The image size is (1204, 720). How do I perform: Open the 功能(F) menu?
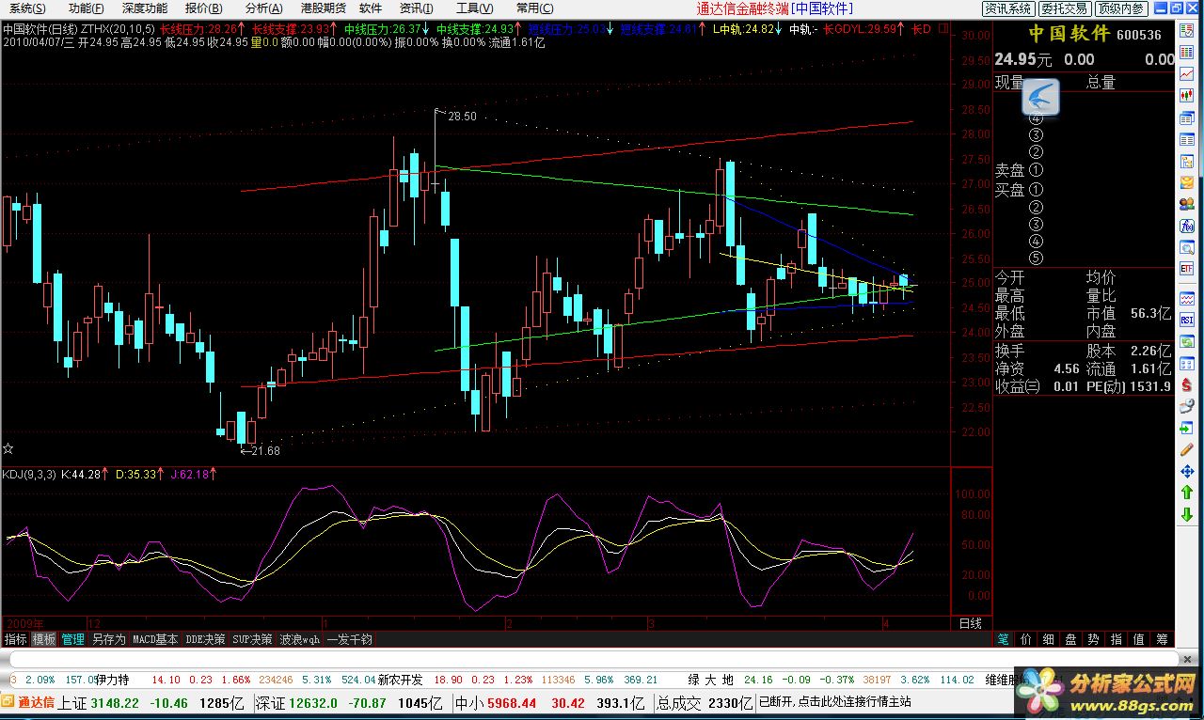86,8
